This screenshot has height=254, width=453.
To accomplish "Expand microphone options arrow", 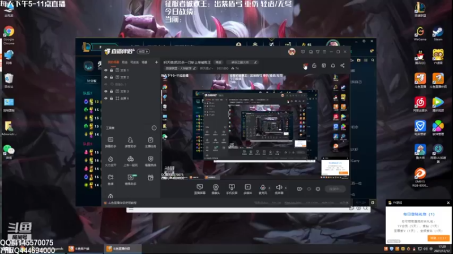I will tap(270, 188).
